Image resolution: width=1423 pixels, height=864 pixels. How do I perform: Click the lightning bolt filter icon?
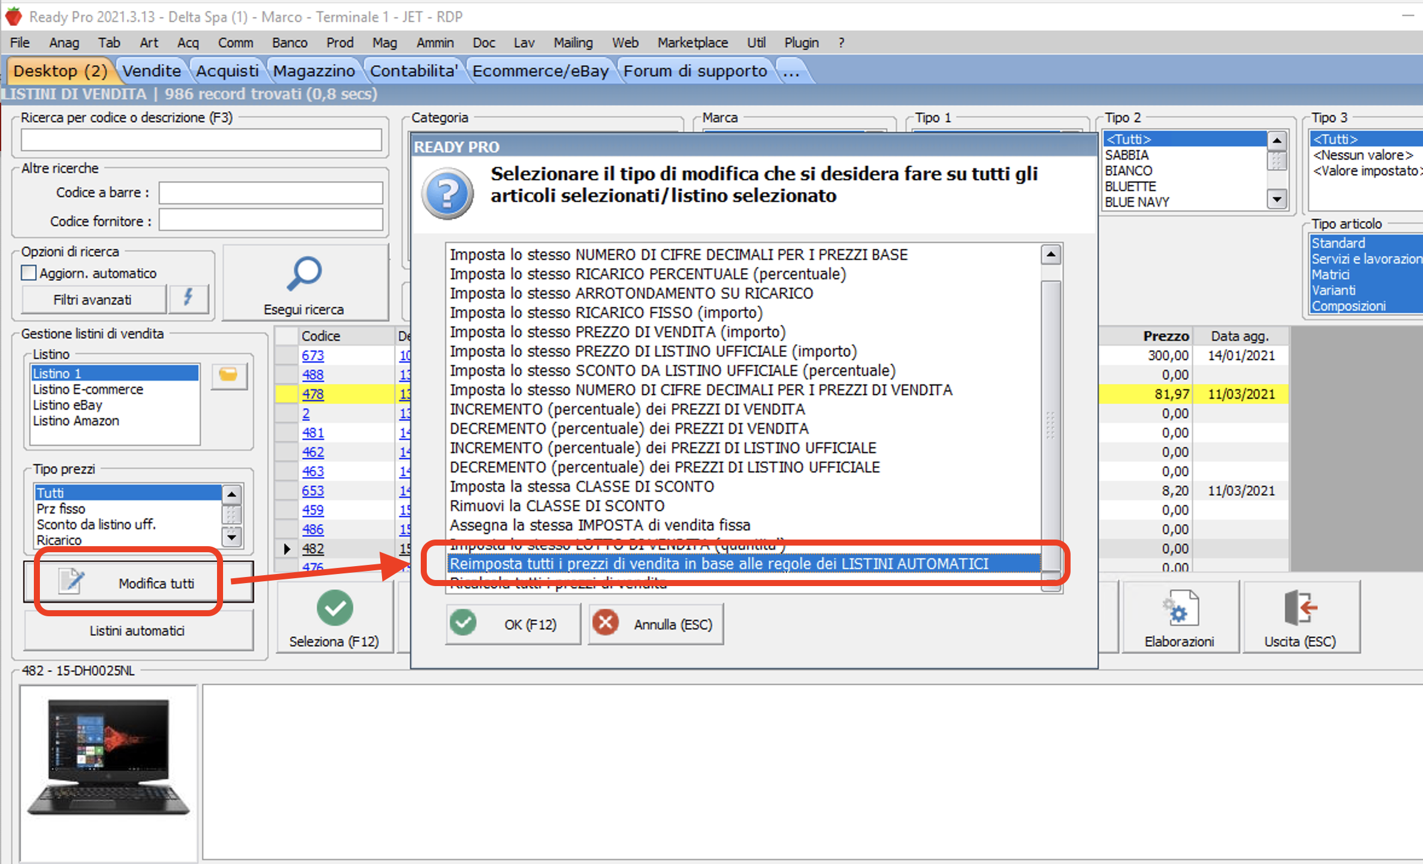click(189, 298)
